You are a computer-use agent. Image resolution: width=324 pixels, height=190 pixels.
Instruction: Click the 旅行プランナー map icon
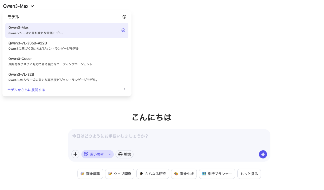coord(204,174)
